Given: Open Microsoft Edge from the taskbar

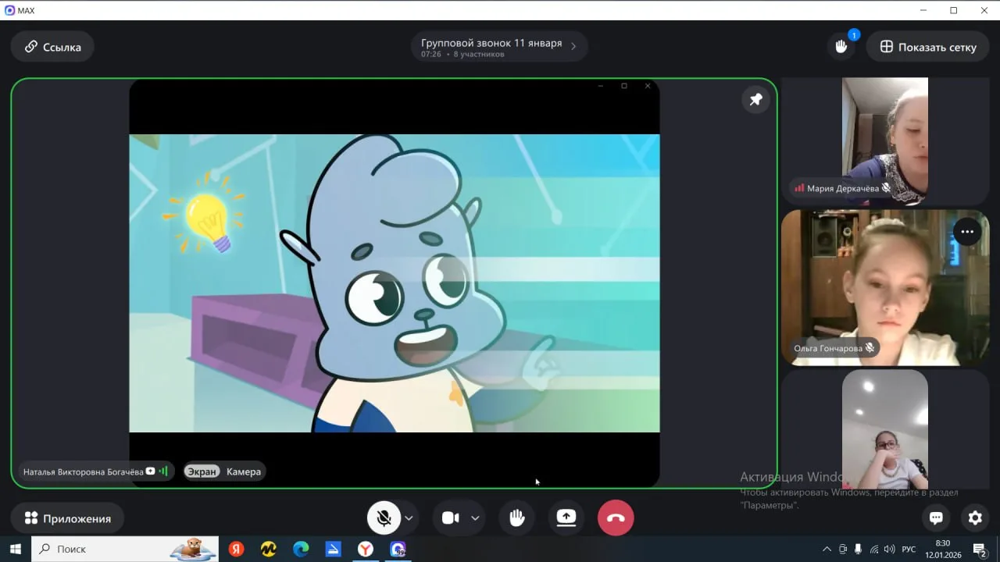Looking at the screenshot, I should click(x=301, y=550).
